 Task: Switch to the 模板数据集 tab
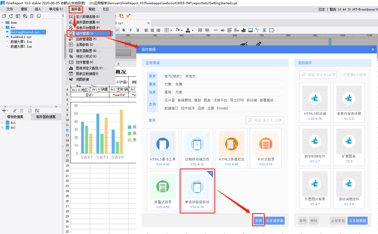point(15,117)
